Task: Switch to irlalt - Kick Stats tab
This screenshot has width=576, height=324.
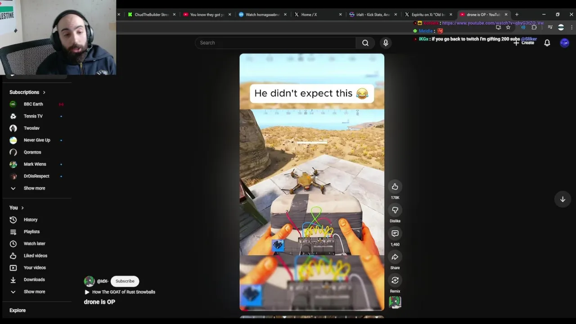Action: click(x=373, y=14)
